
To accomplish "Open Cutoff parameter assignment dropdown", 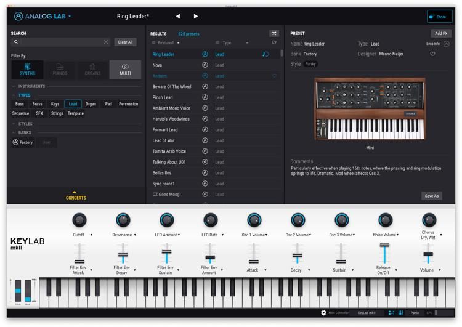I will pos(91,235).
